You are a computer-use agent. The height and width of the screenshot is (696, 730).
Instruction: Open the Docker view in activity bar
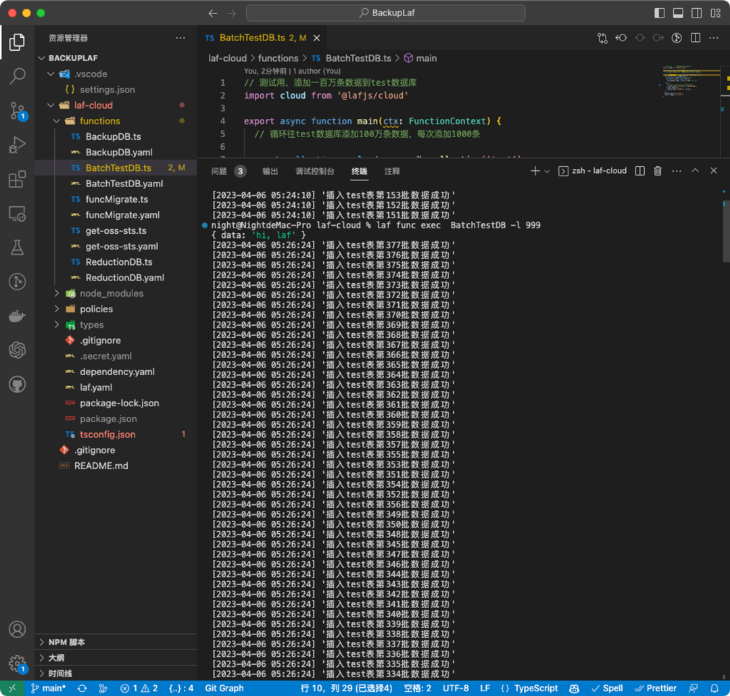[x=17, y=316]
